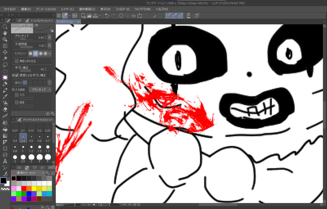This screenshot has width=327, height=209.
Task: Click the Undo arrow icon
Action: (107, 16)
